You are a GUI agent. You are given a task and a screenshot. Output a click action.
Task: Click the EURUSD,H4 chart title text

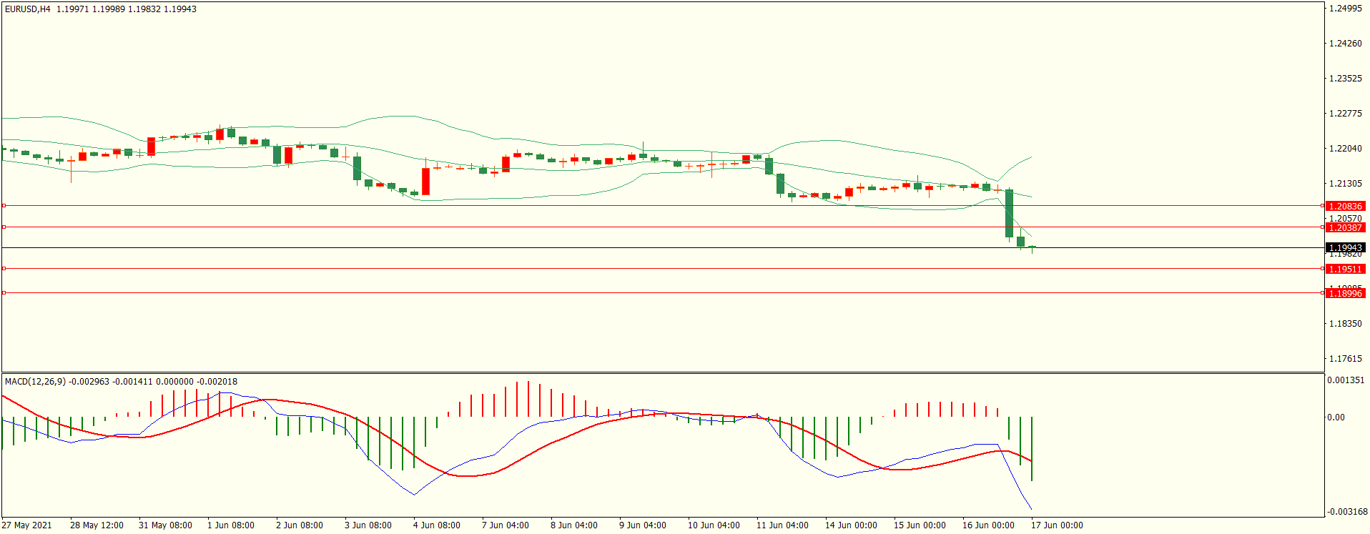[28, 9]
